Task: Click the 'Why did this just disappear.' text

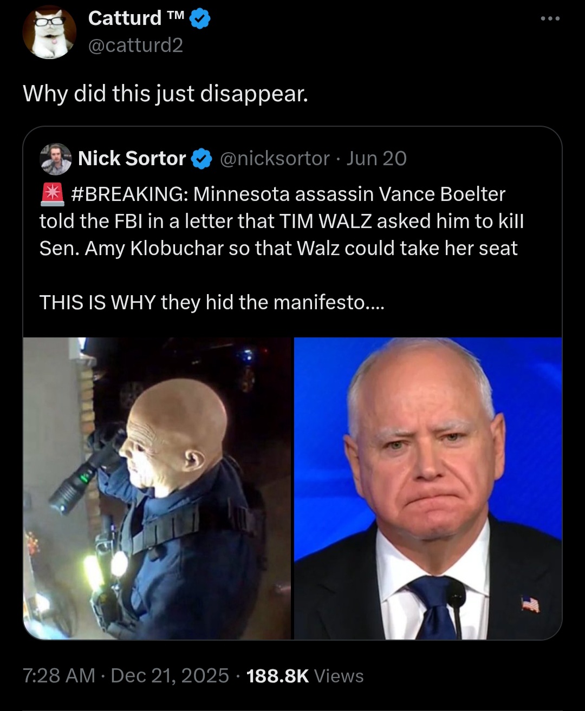Action: 165,94
